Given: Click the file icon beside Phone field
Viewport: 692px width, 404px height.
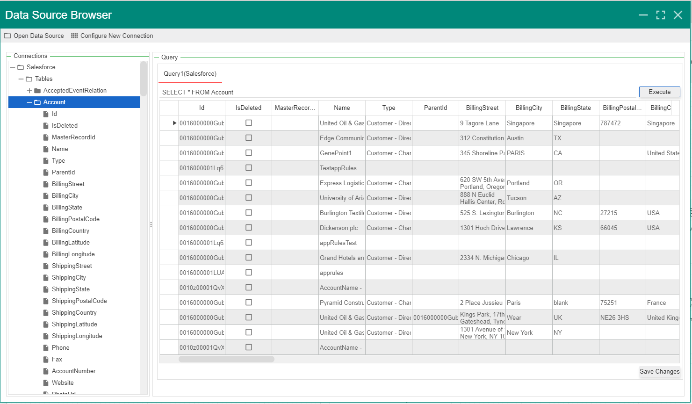Looking at the screenshot, I should pos(46,348).
